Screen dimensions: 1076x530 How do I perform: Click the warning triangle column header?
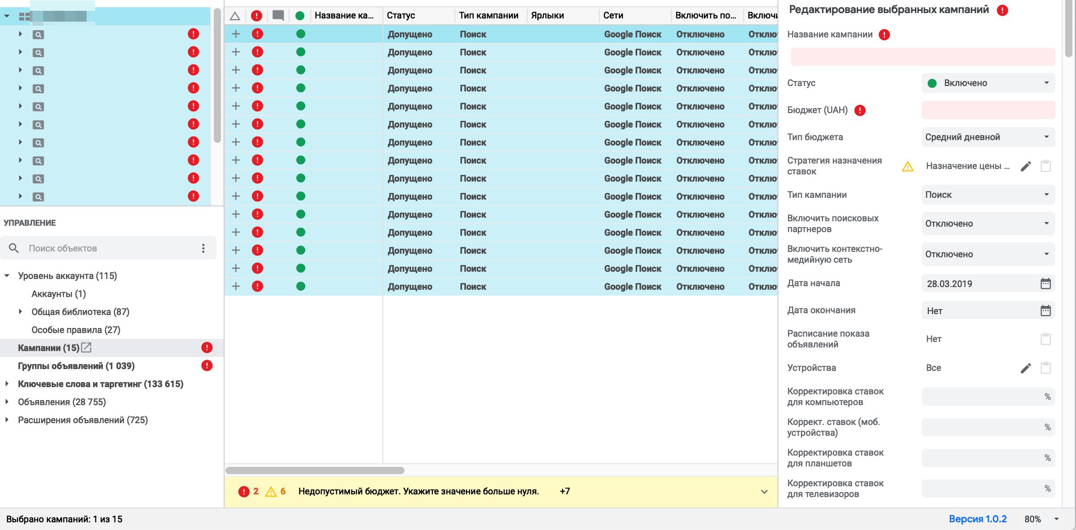pos(235,16)
